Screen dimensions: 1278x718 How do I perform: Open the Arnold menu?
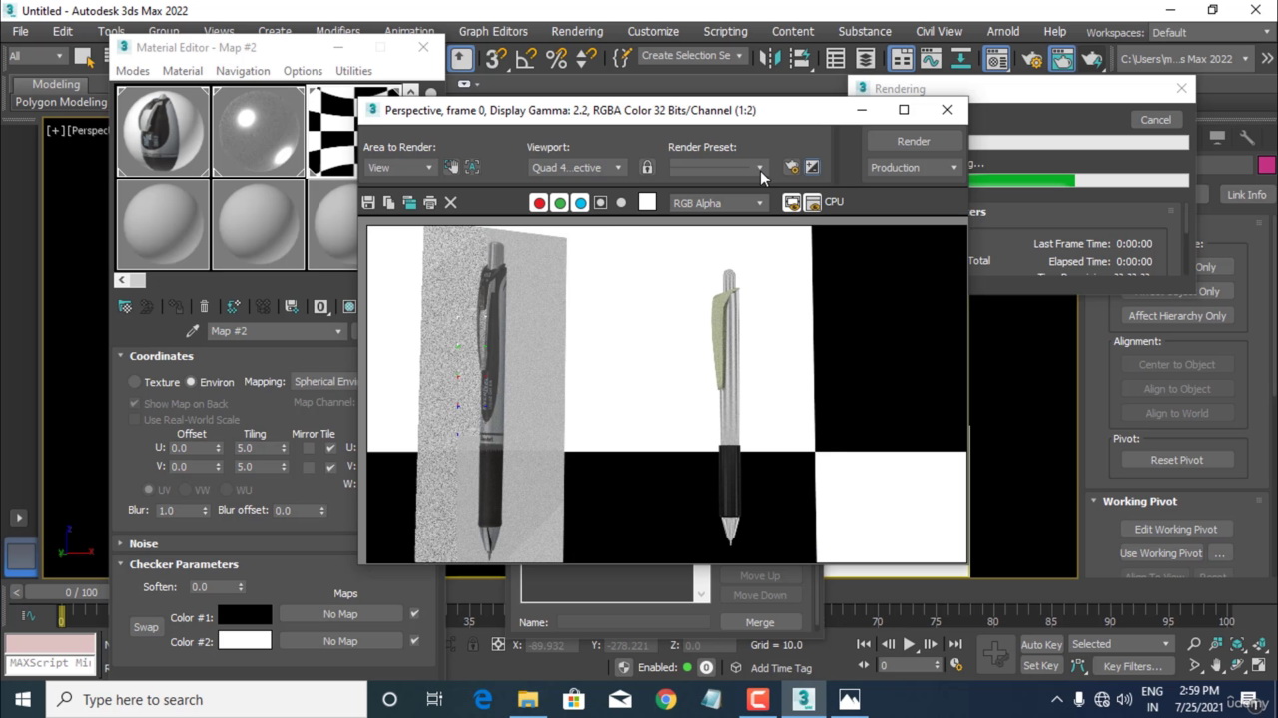(x=1003, y=32)
